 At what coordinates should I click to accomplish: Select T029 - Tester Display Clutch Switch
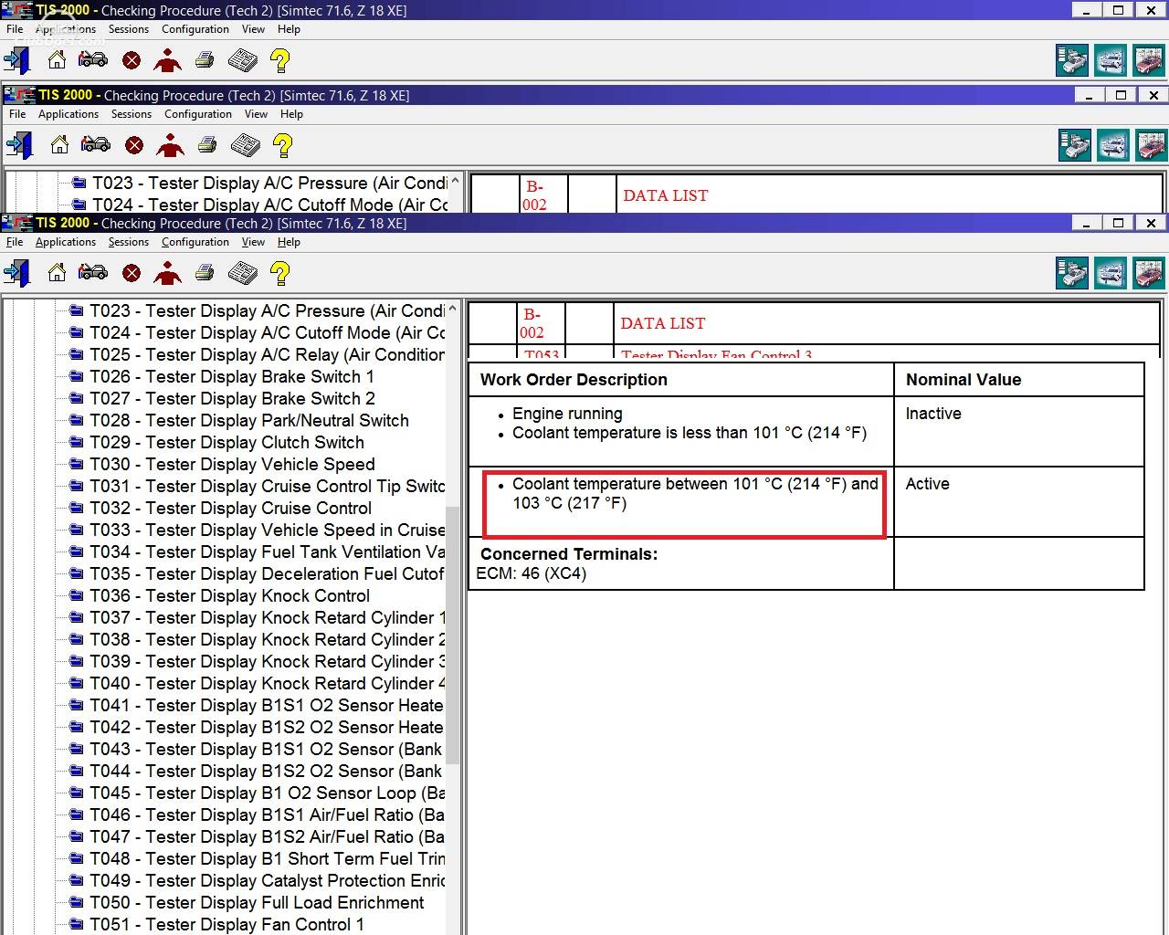click(226, 442)
